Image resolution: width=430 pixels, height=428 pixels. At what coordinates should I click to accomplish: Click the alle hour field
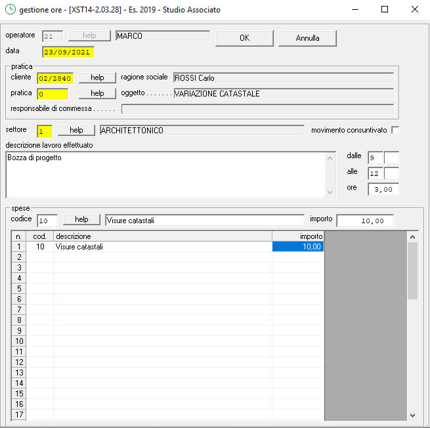click(376, 173)
